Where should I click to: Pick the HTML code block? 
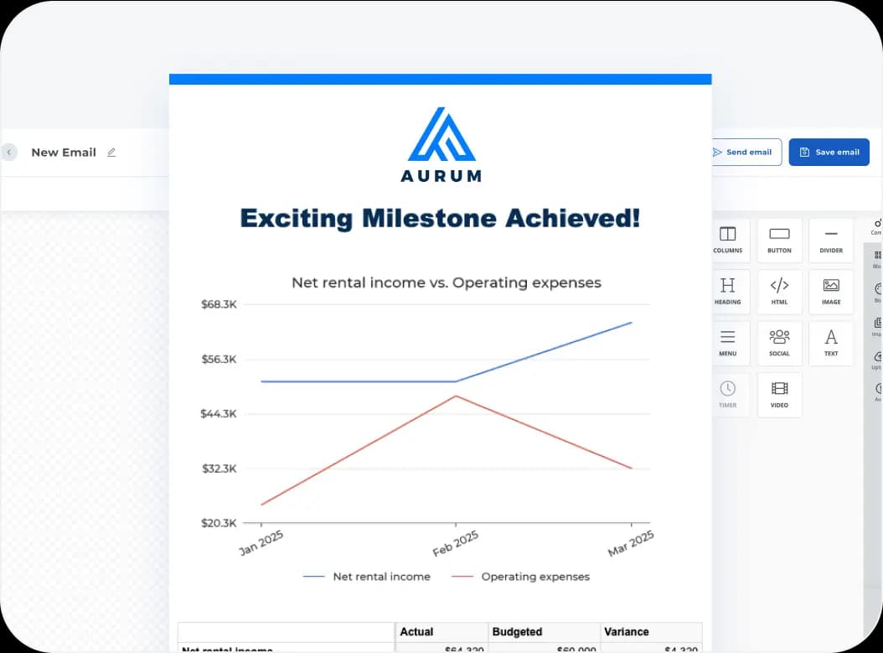tap(779, 292)
